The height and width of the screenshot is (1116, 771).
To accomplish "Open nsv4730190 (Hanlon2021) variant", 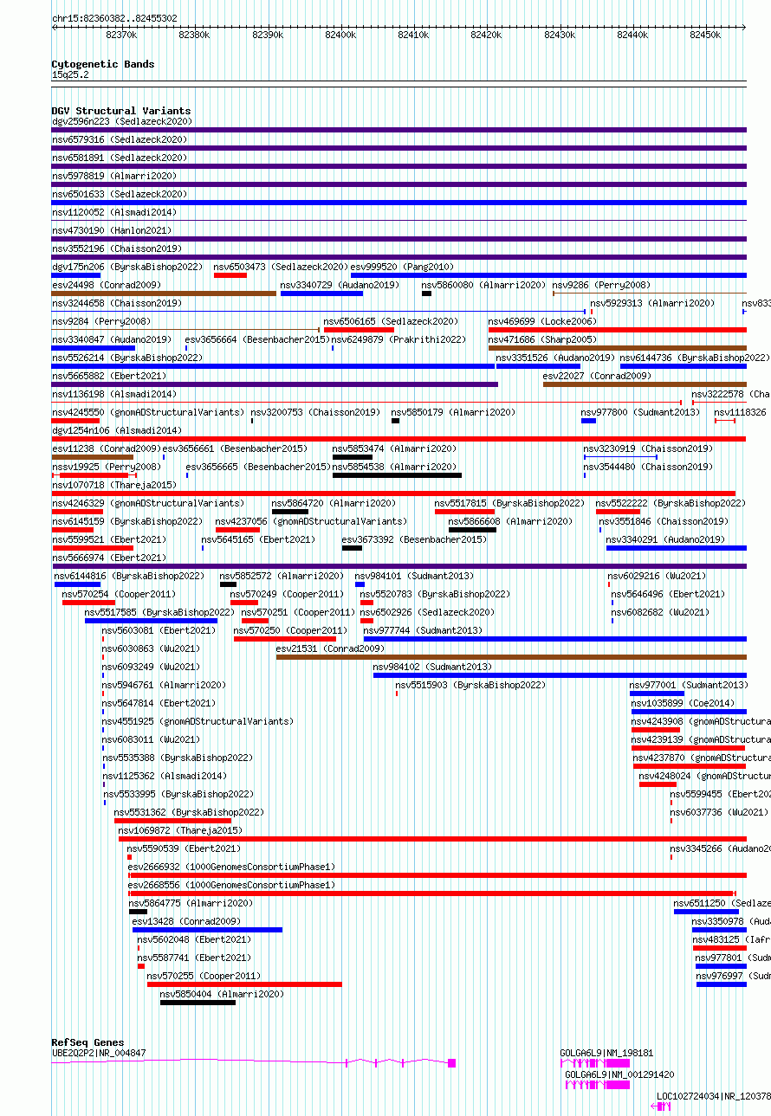I will [112, 230].
